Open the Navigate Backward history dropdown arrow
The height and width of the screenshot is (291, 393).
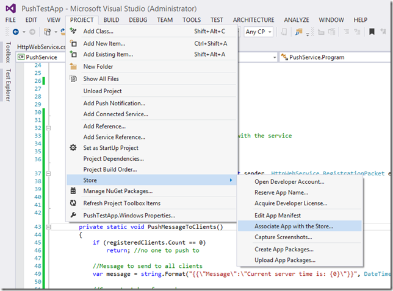pyautogui.click(x=24, y=32)
